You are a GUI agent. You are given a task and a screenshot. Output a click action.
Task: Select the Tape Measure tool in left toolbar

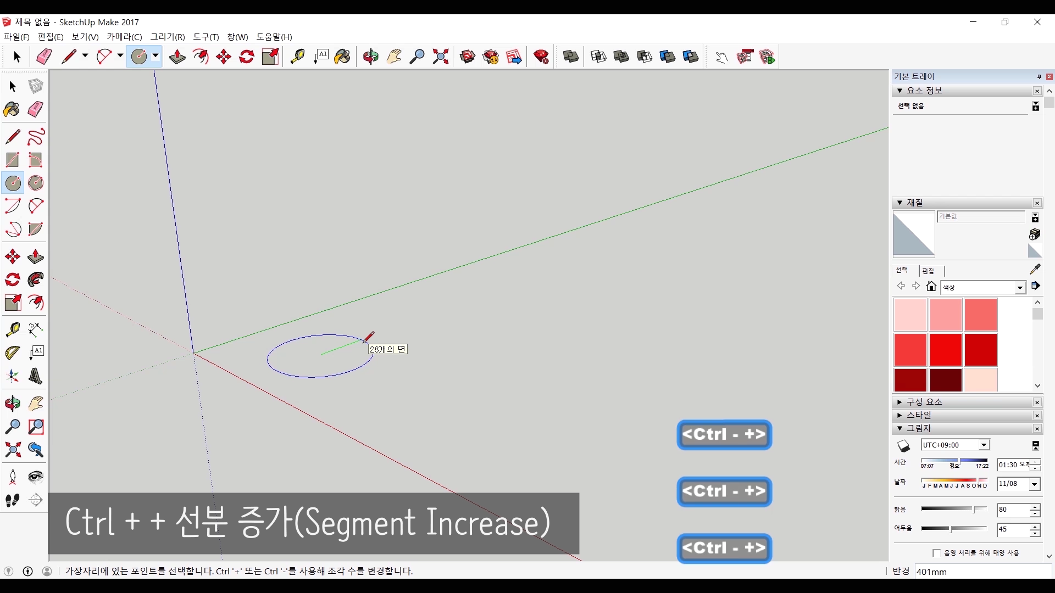pyautogui.click(x=12, y=329)
